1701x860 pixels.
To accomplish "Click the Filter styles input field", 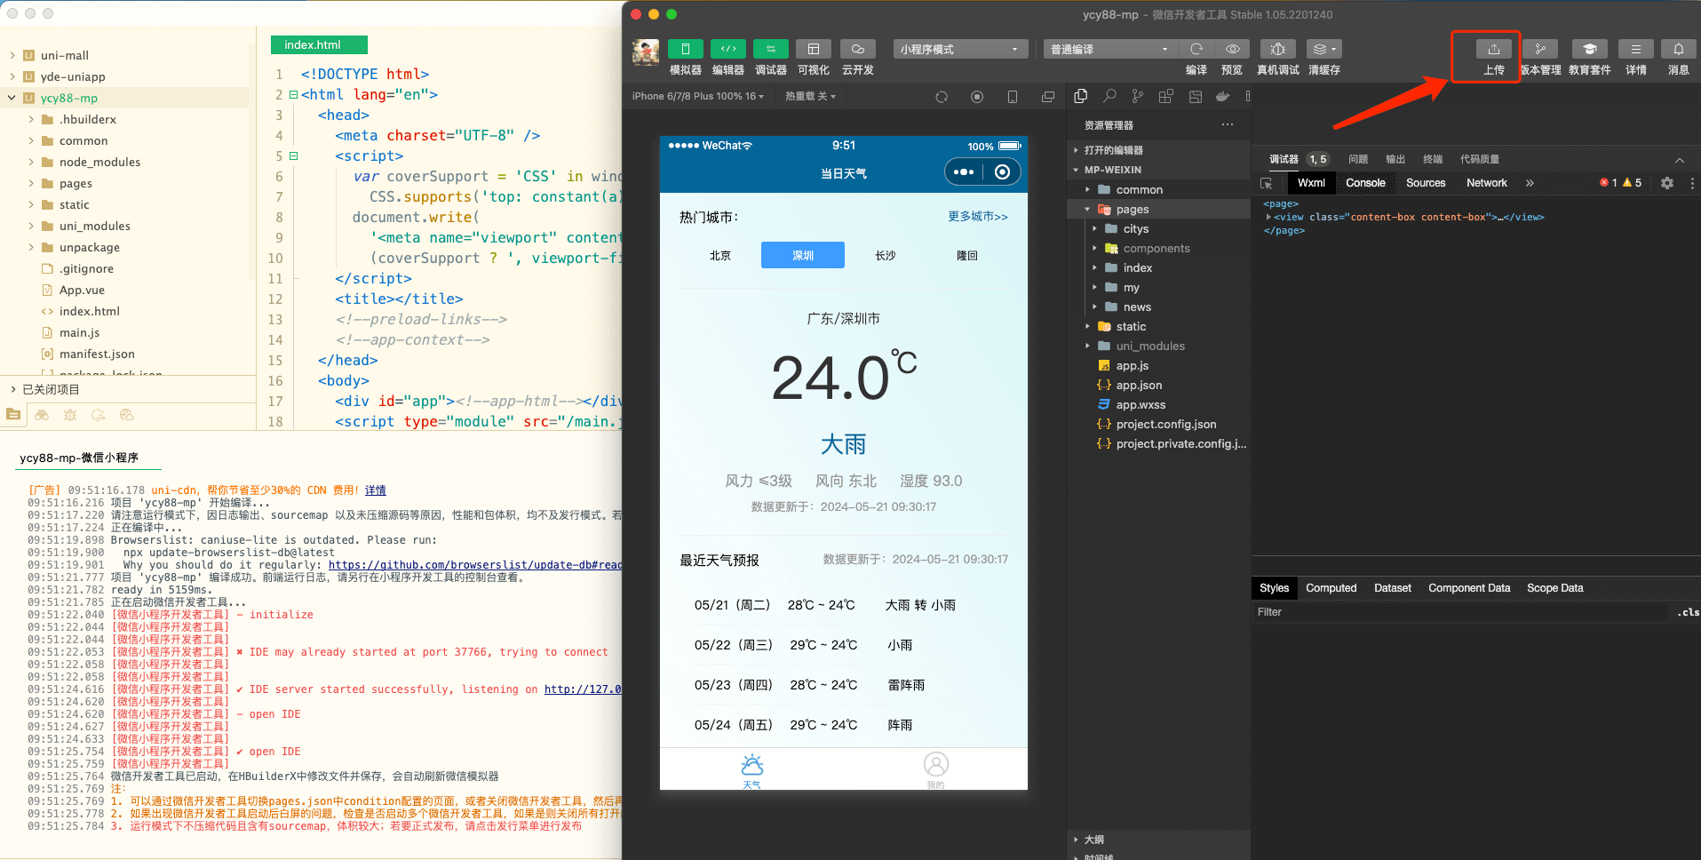I will click(x=1457, y=612).
